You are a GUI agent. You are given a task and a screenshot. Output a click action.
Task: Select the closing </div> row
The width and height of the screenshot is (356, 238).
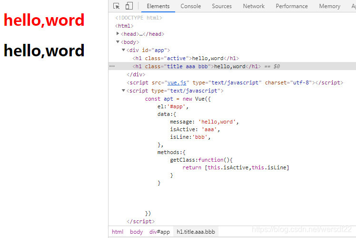pyautogui.click(x=136, y=74)
